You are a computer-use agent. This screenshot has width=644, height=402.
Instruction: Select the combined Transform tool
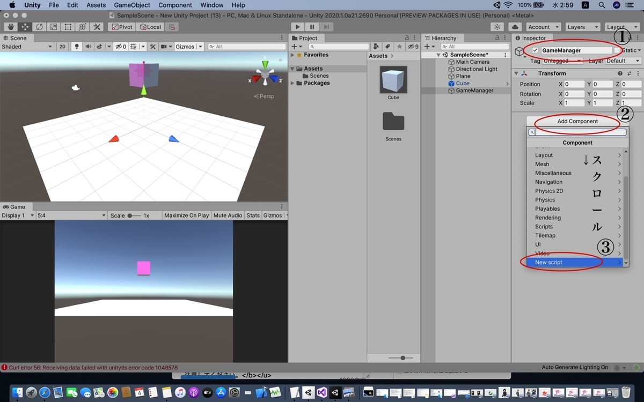(x=83, y=27)
